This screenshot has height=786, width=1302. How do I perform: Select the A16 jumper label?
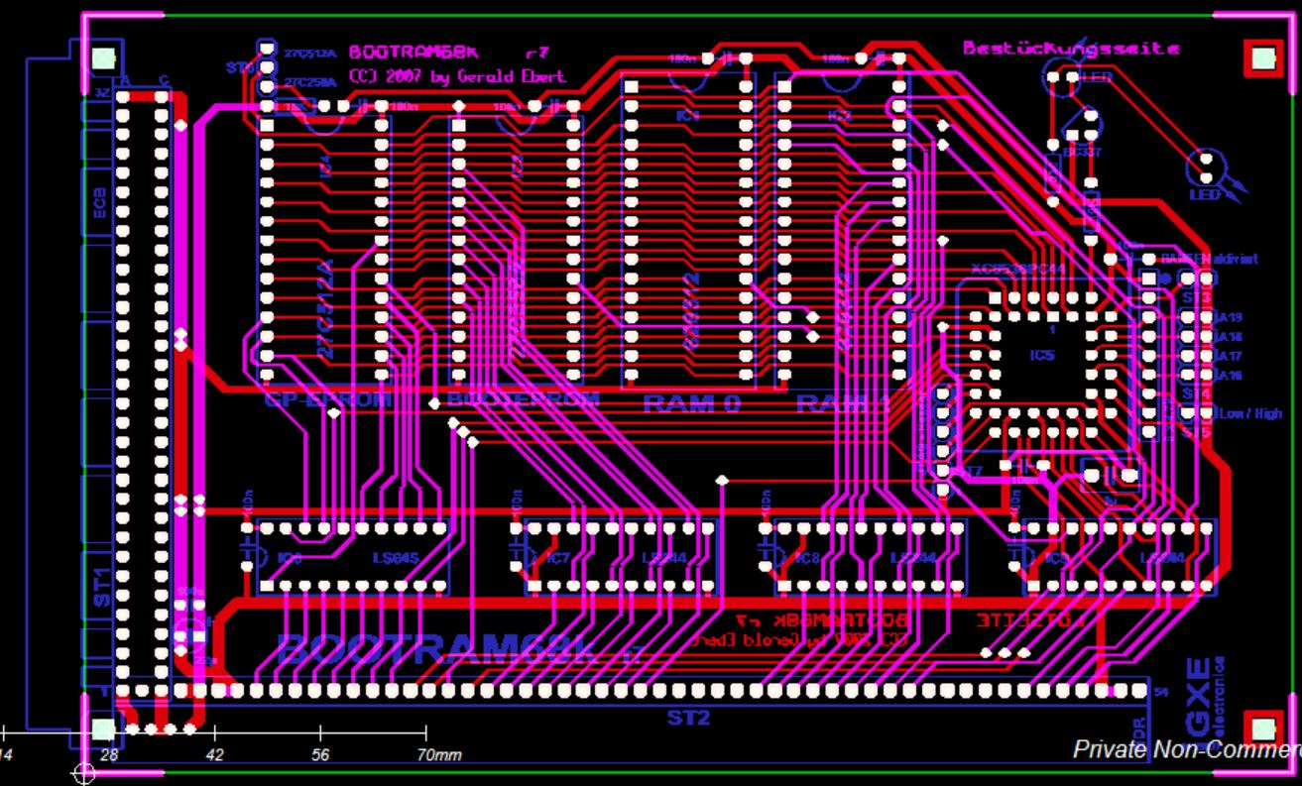(1230, 375)
